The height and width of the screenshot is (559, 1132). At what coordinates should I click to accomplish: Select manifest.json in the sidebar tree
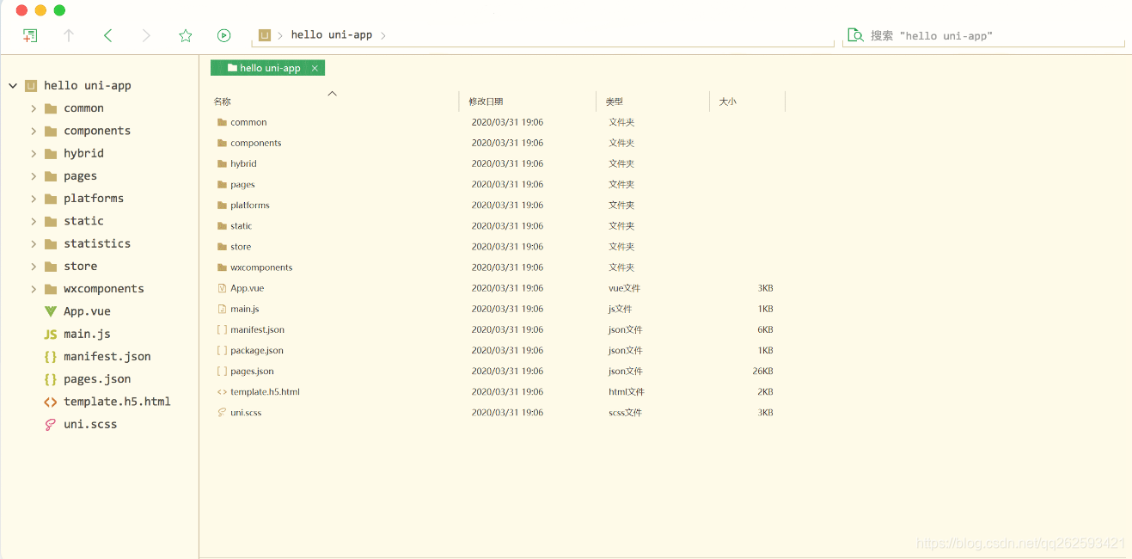[x=107, y=356]
